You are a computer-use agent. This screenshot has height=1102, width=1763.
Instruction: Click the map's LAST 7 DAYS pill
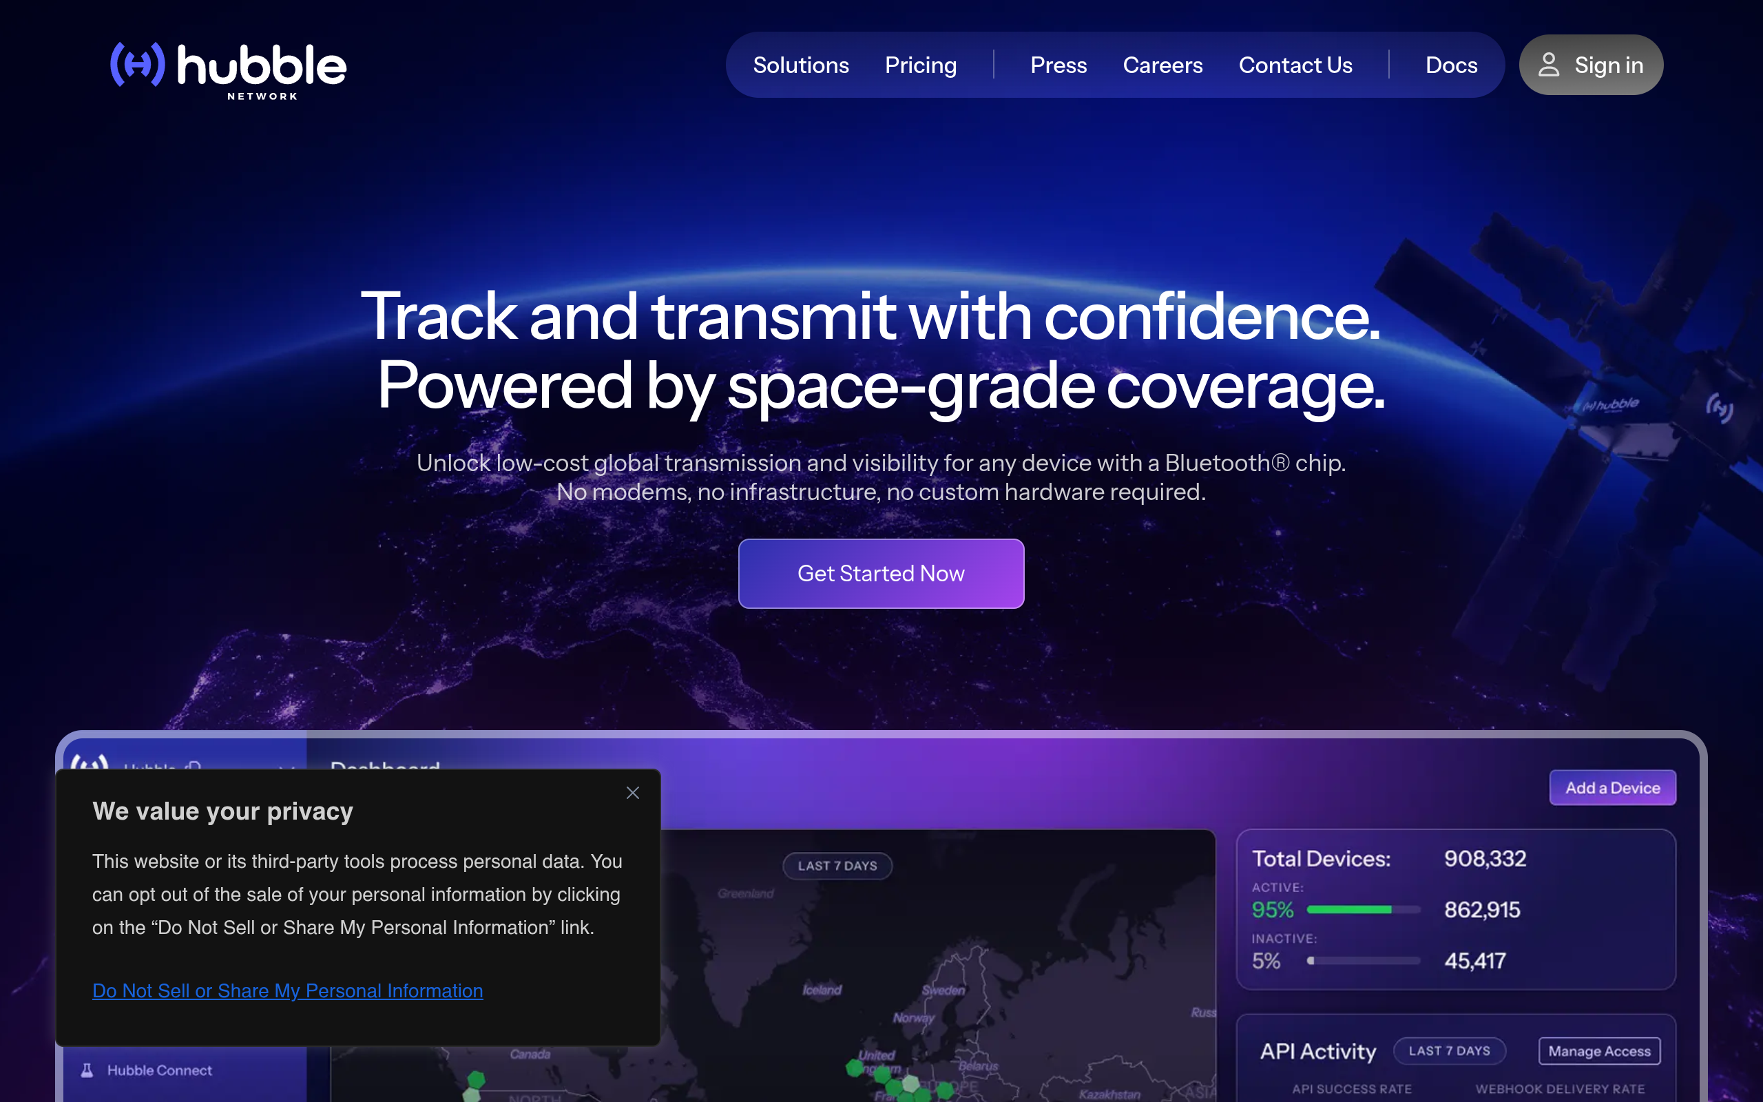[x=837, y=866]
